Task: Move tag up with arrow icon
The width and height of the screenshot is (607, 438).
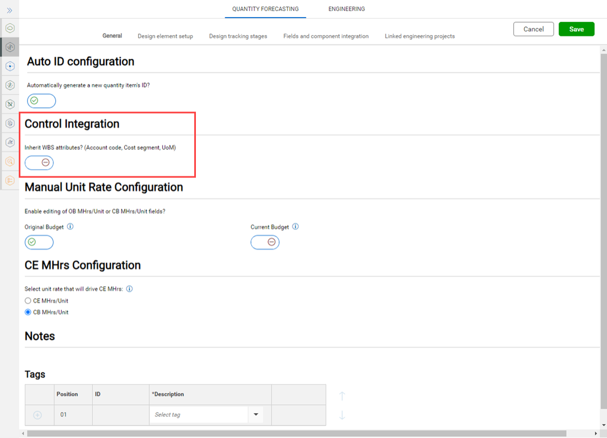Action: tap(342, 396)
